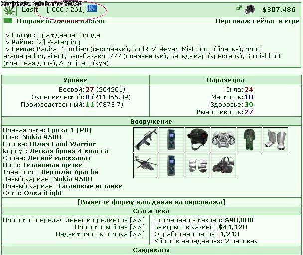Open the belt Nokia 9500 phone thumbnail
This screenshot has width=303, height=255.
click(x=171, y=139)
